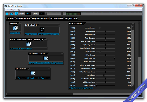Screen dimensions: 147x102
Task: Click BassHead parameter list scroll down arrow
Action: point(133,85)
